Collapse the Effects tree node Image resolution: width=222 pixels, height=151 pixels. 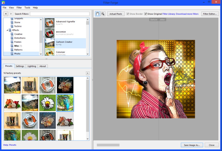coord(7,30)
